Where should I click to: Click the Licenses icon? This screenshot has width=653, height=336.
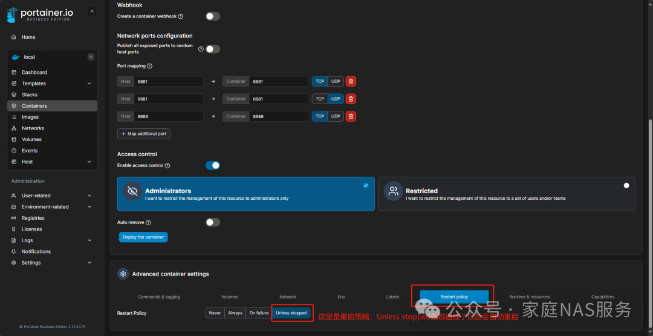(x=14, y=229)
